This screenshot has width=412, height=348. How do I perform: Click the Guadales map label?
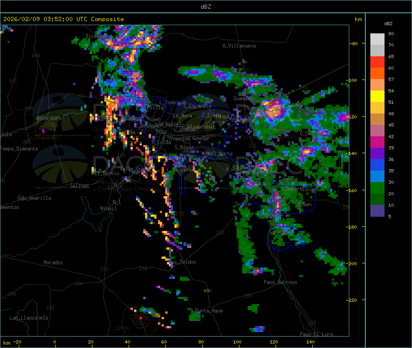(x=244, y=98)
